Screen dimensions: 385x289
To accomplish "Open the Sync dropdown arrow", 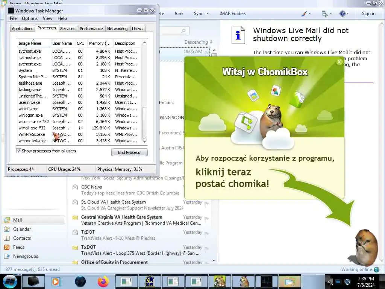I will tap(208, 14).
